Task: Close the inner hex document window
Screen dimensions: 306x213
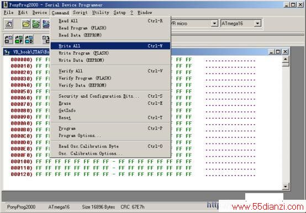Action: tap(285, 52)
